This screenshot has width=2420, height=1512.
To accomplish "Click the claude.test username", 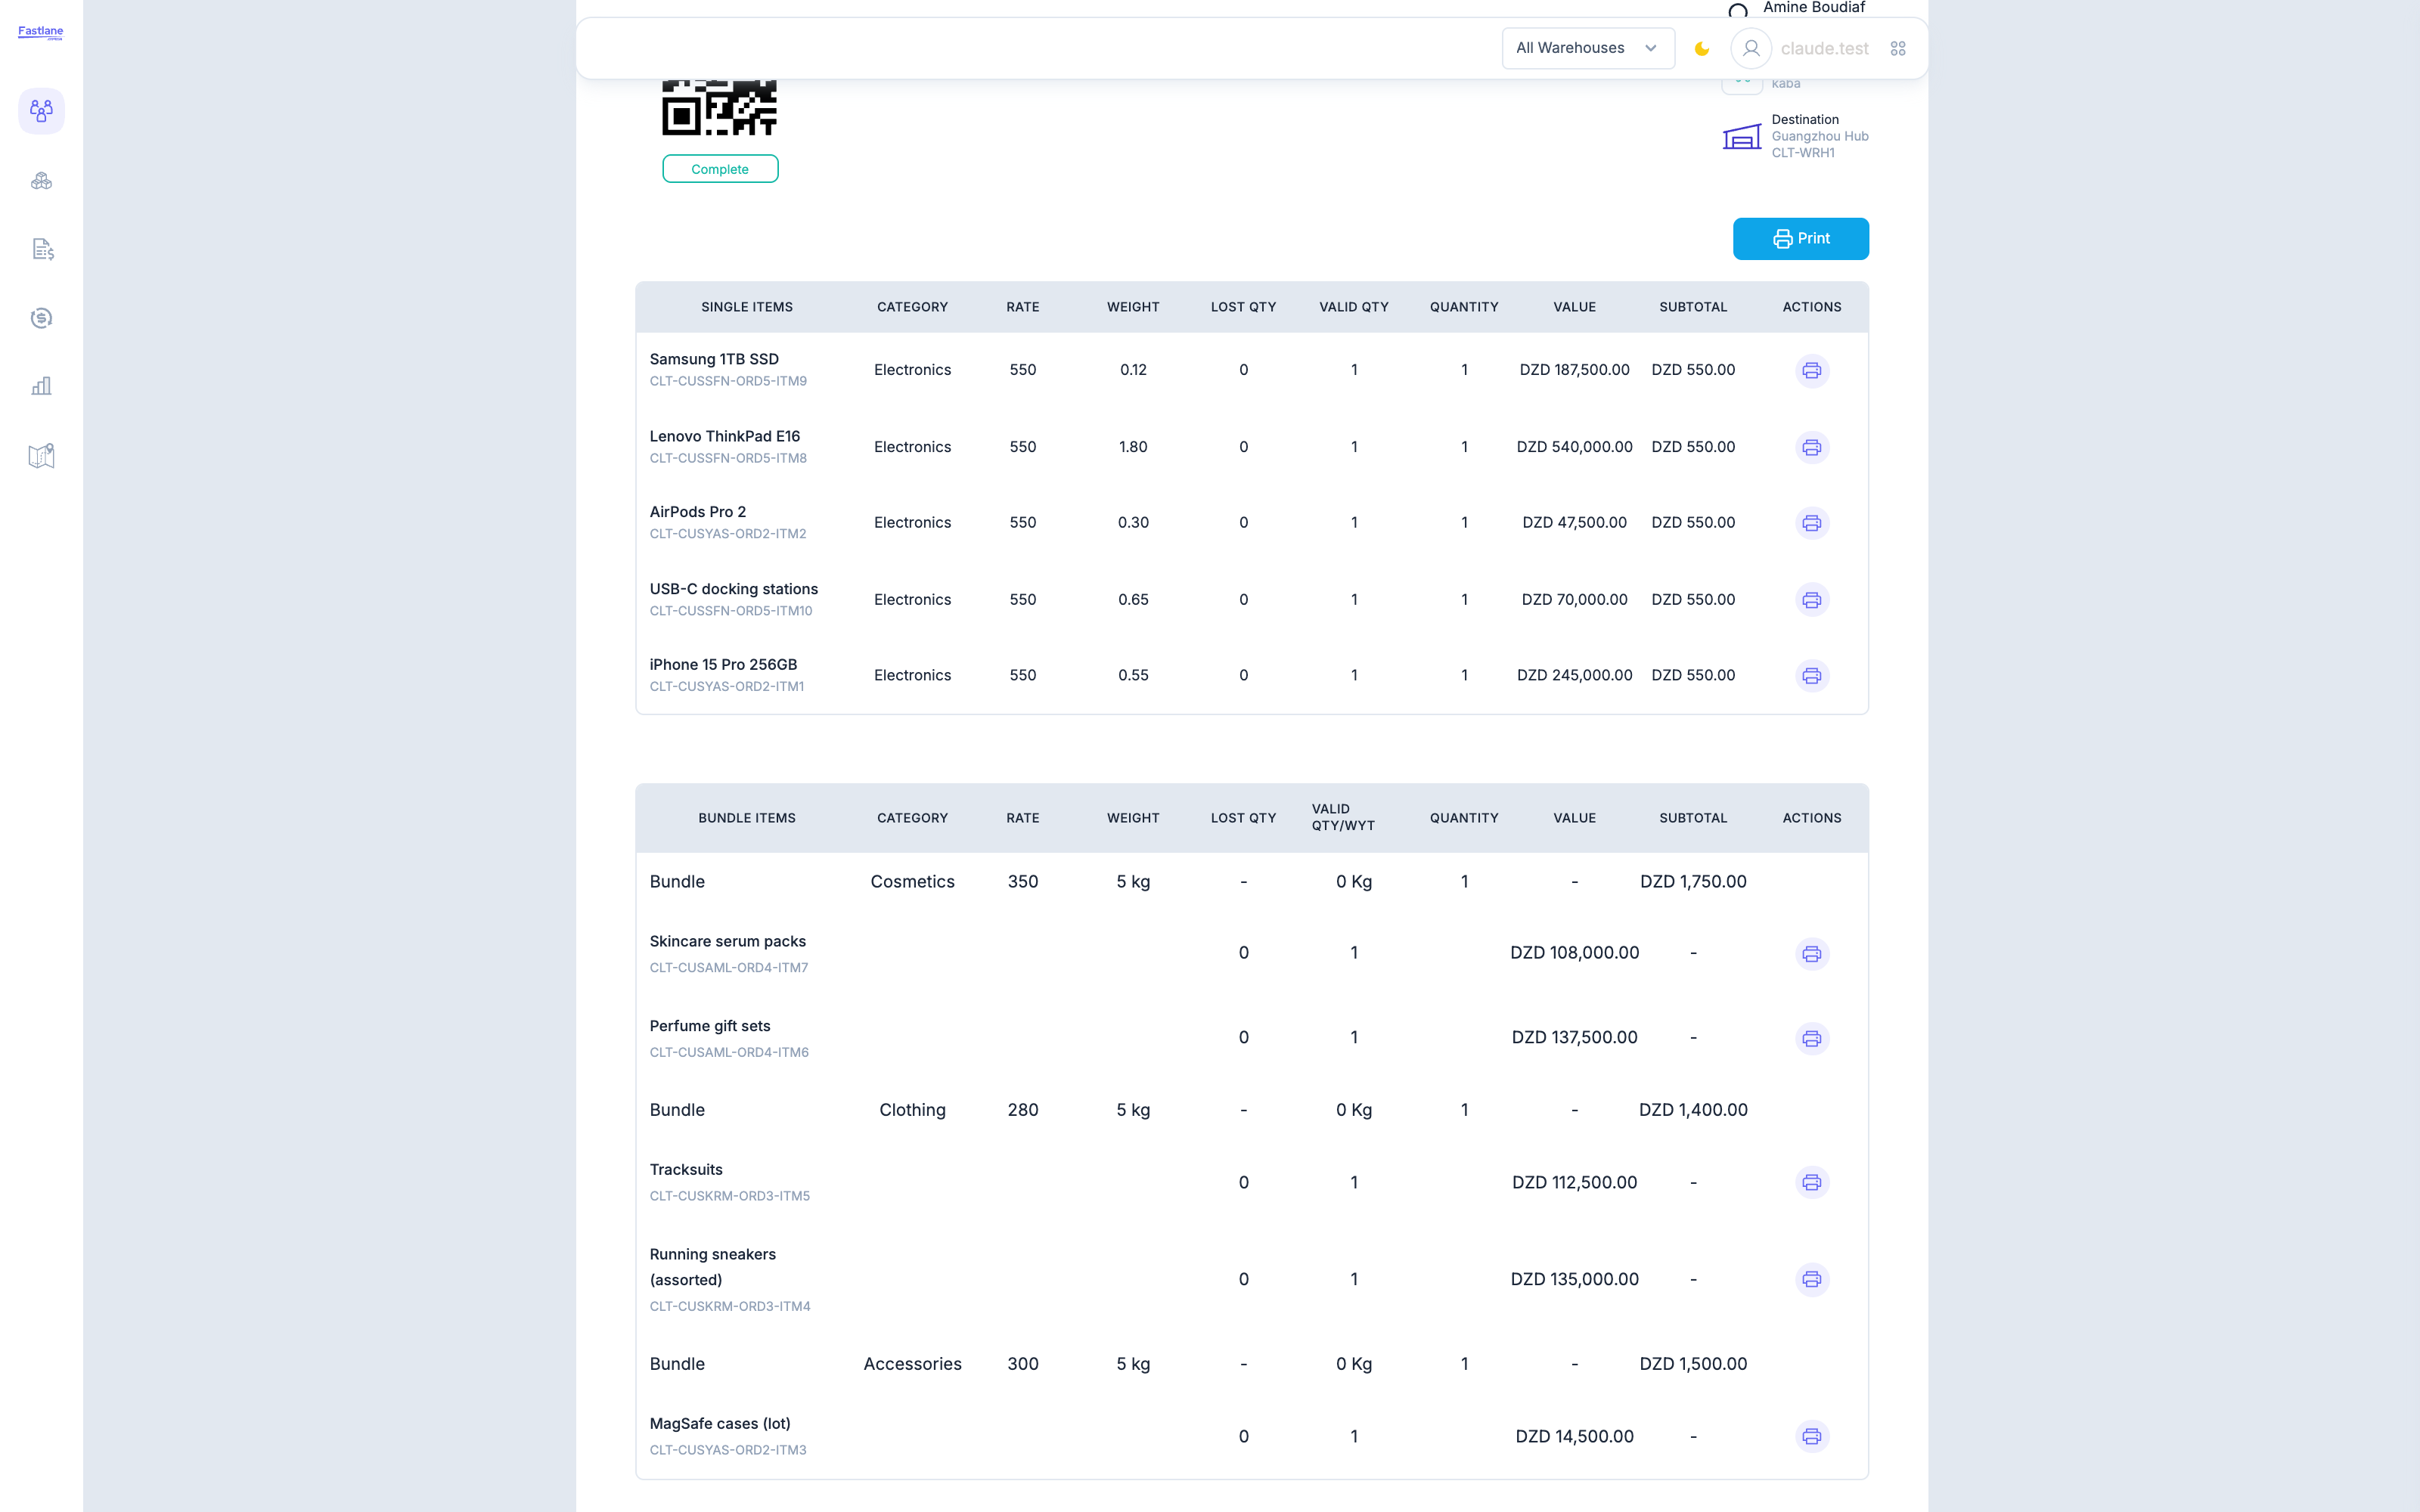I will coord(1824,48).
